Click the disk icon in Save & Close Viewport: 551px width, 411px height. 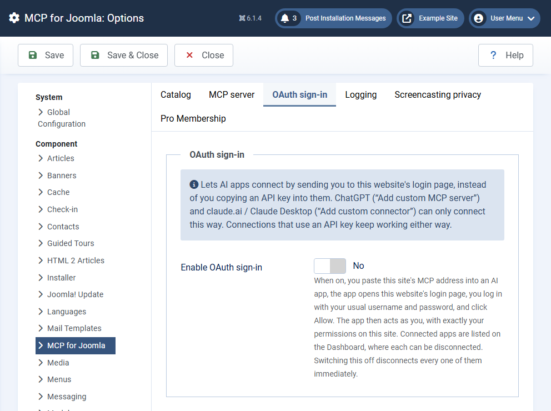(95, 55)
